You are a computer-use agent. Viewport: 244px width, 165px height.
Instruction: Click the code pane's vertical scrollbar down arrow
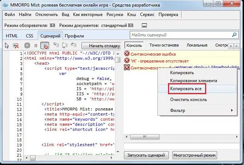point(118,152)
